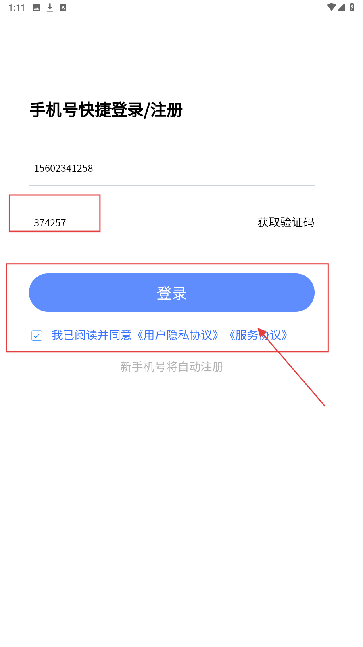Open the 《服务协议》 link

[x=258, y=335]
